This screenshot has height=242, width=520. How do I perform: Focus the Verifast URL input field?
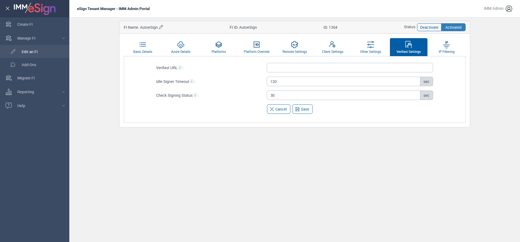[x=350, y=68]
